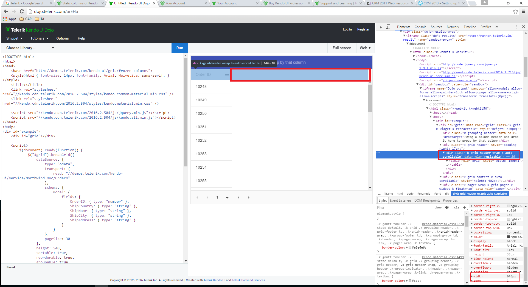Open the Network tab
This screenshot has height=287, width=528.
click(453, 27)
